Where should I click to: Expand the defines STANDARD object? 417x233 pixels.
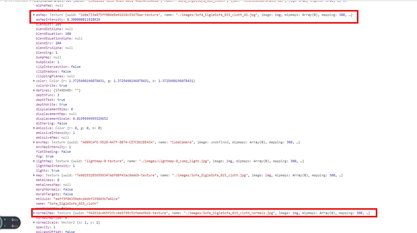tap(34, 90)
